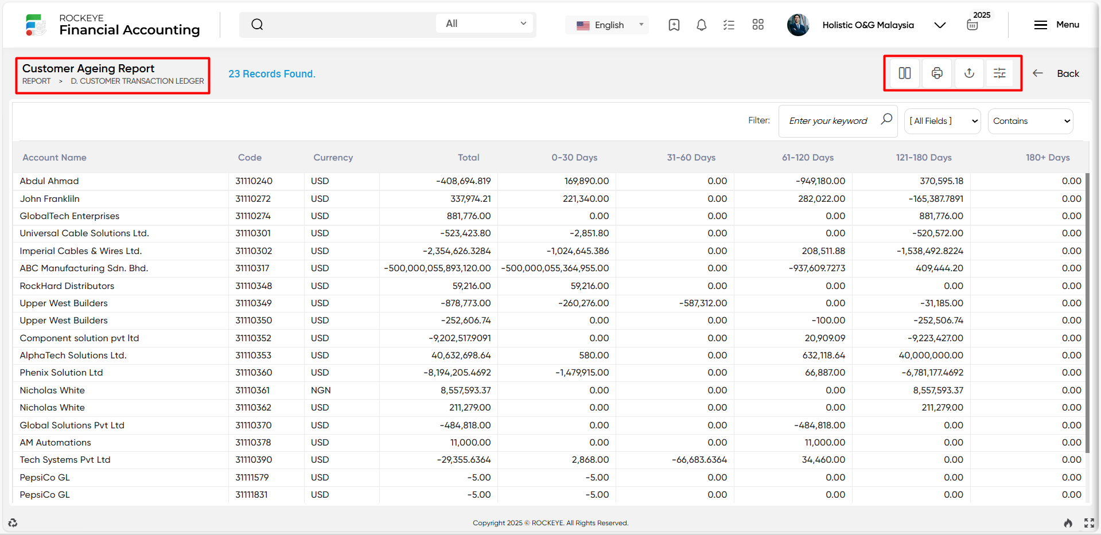
Task: Open the notifications bell
Action: [x=701, y=25]
